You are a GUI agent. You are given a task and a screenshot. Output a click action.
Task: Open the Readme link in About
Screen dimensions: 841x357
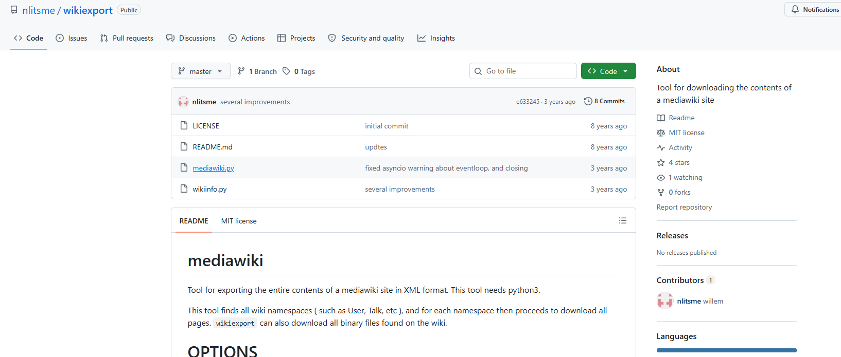click(681, 118)
